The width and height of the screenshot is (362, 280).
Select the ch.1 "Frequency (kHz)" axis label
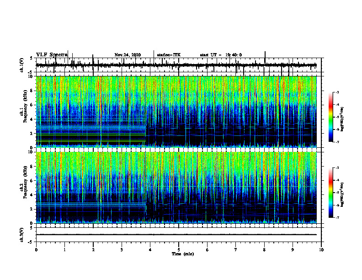[x=26, y=107]
